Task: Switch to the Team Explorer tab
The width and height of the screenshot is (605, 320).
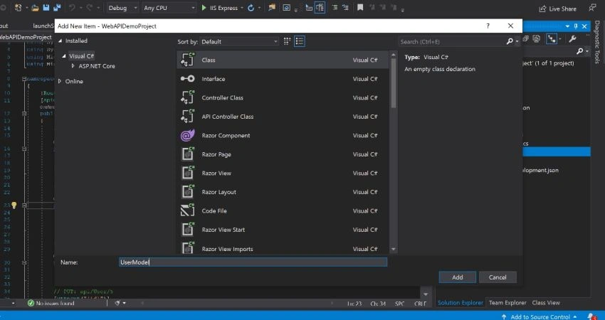Action: point(507,303)
